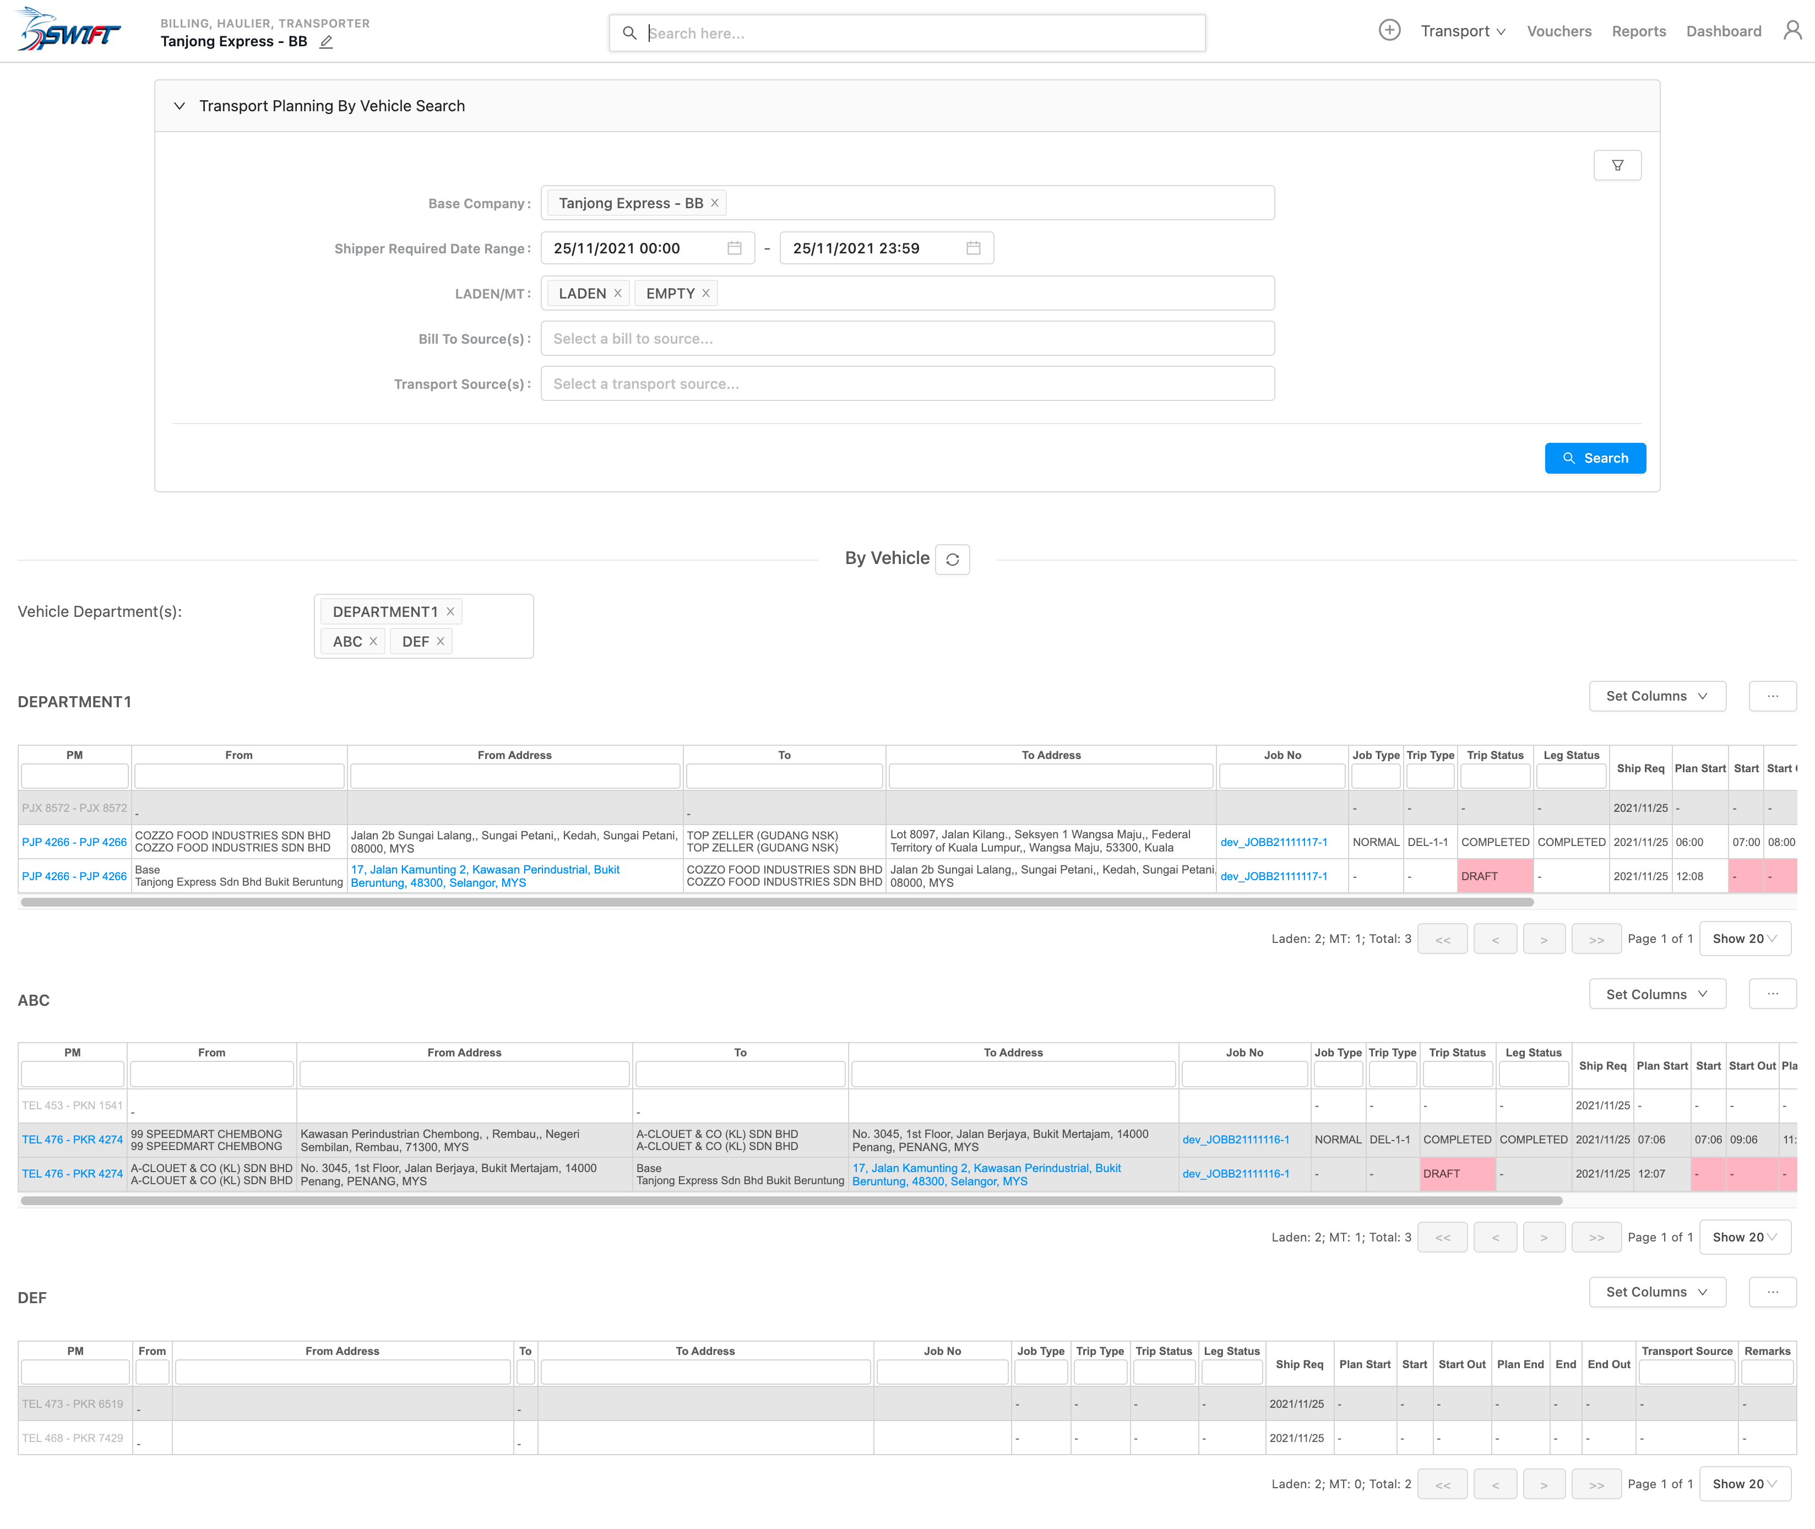The image size is (1815, 1529).
Task: Open Show 20 page size dropdown for DEF
Action: click(x=1744, y=1484)
